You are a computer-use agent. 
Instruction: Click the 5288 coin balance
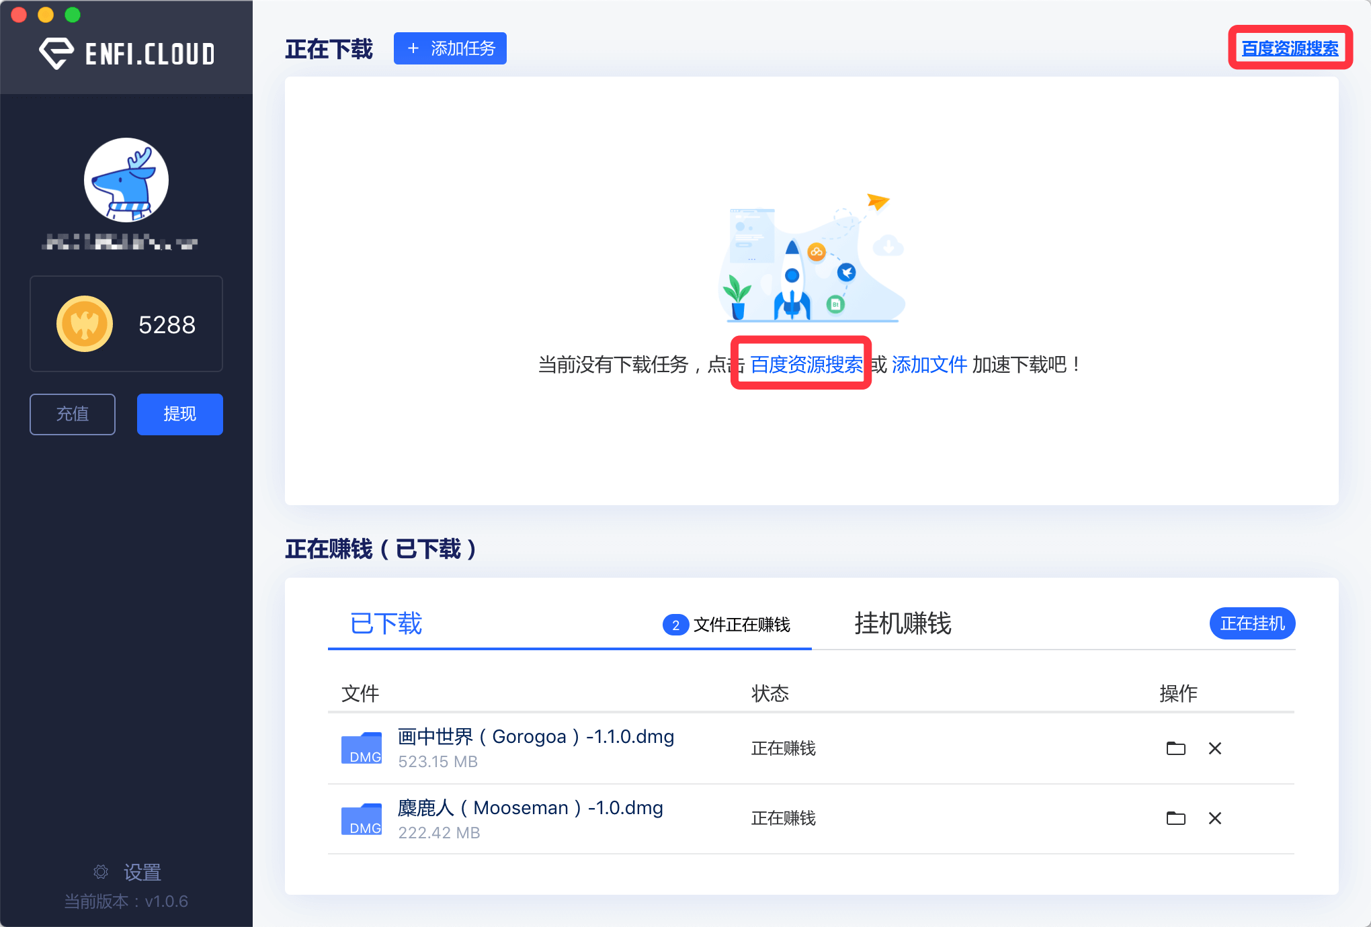[x=167, y=324]
